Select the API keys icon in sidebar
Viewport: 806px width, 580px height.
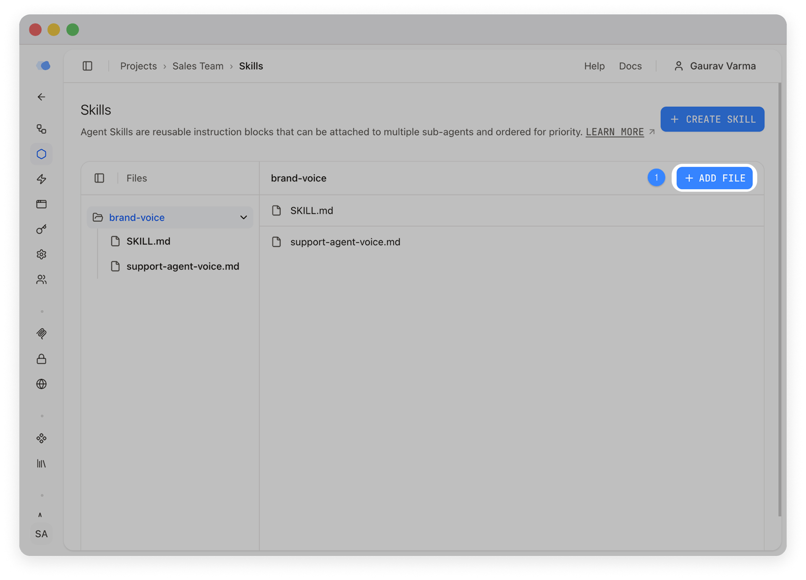(x=42, y=229)
